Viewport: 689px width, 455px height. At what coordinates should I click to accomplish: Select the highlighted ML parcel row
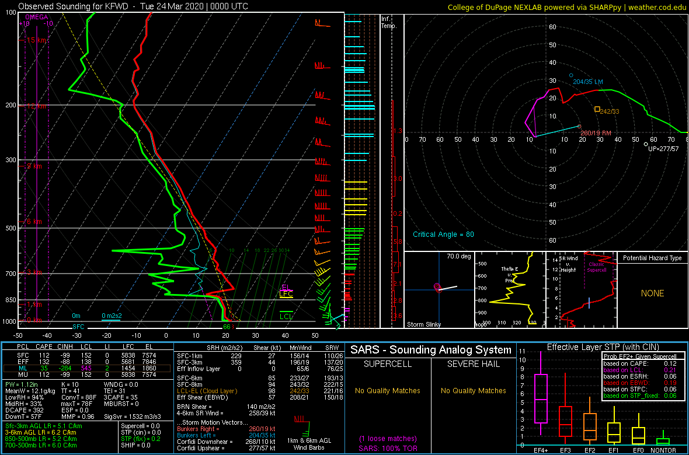87,369
